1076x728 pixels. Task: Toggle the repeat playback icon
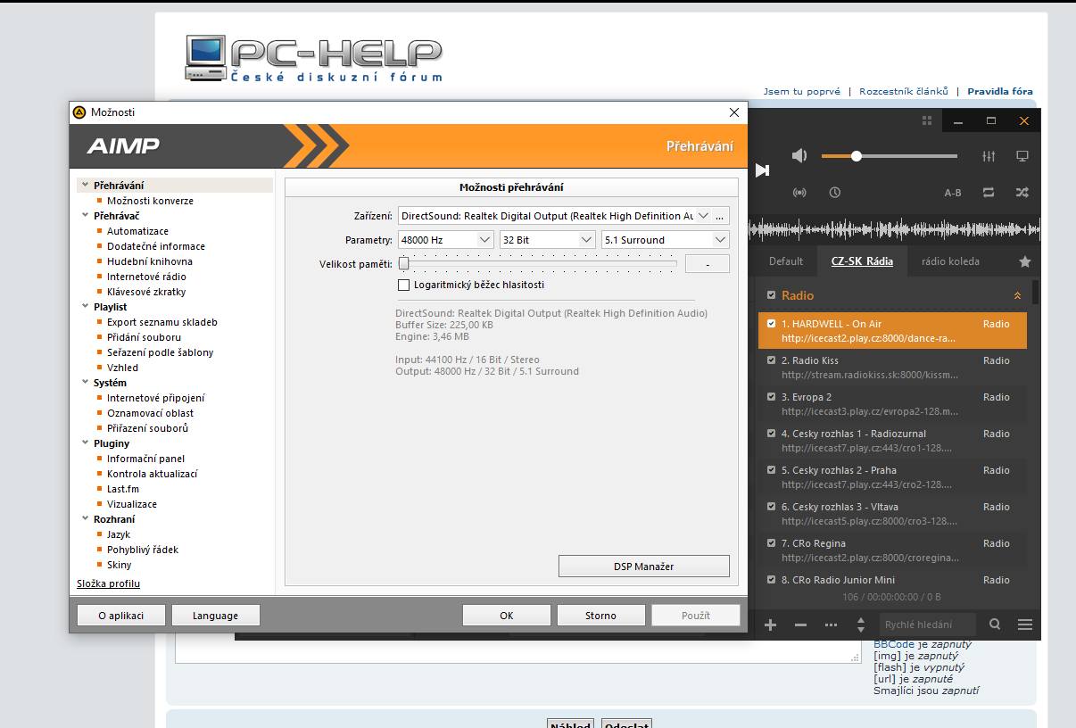[x=989, y=192]
